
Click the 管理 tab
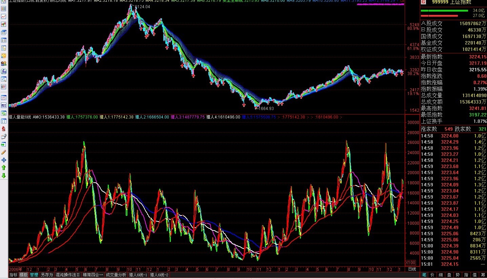[x=34, y=275]
